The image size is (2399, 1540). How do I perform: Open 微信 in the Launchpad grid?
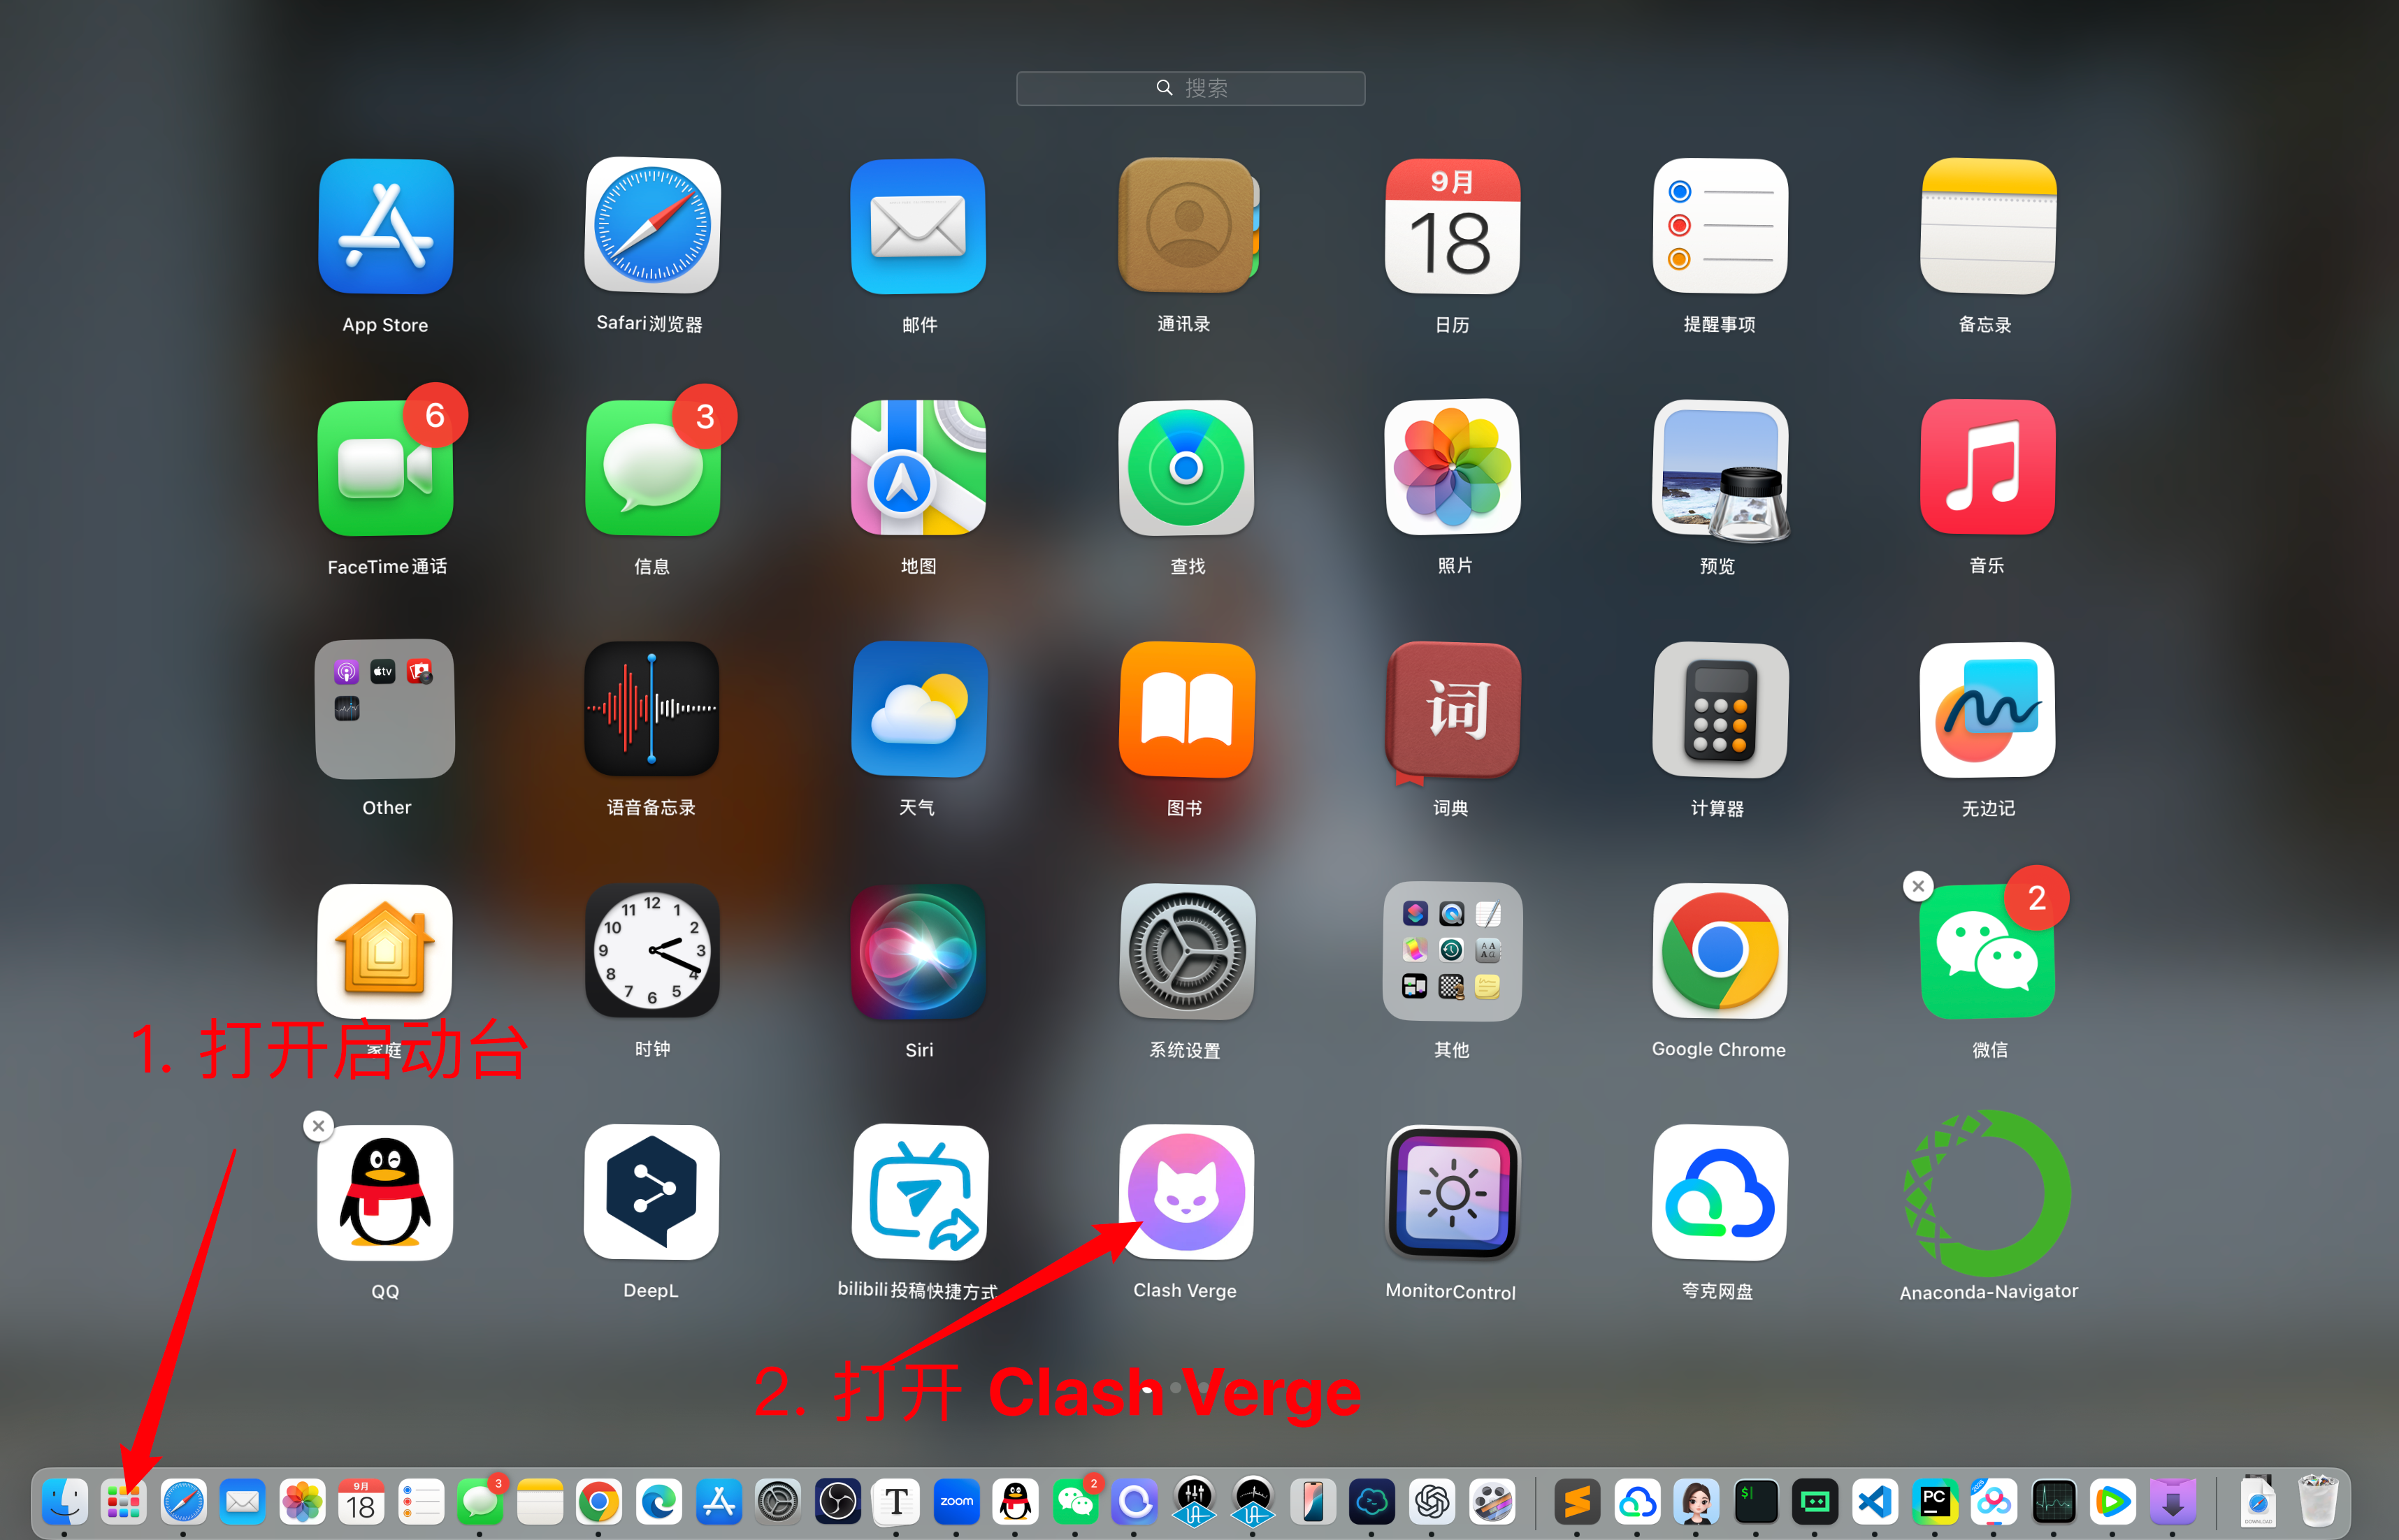click(x=1988, y=952)
